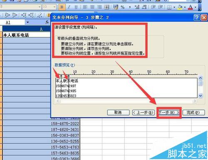Select cell 156-0363-6637

click(41, 135)
